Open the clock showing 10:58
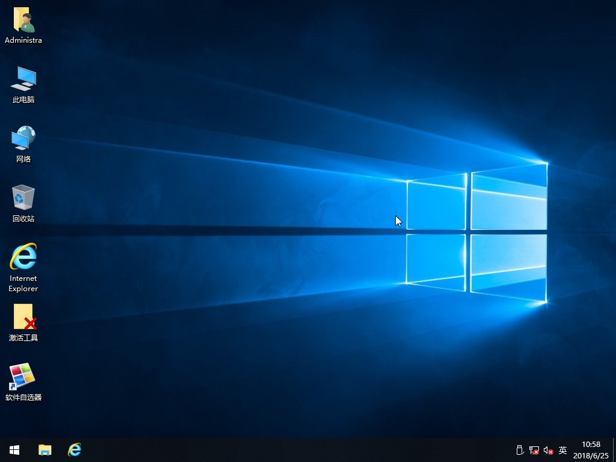The width and height of the screenshot is (616, 462). [591, 445]
